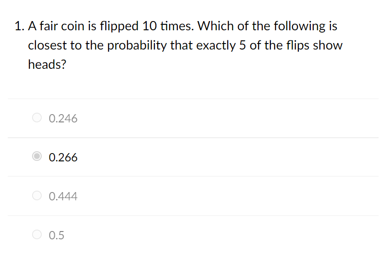
Task: Deselect the currently selected answer 0.266
Action: coord(37,157)
